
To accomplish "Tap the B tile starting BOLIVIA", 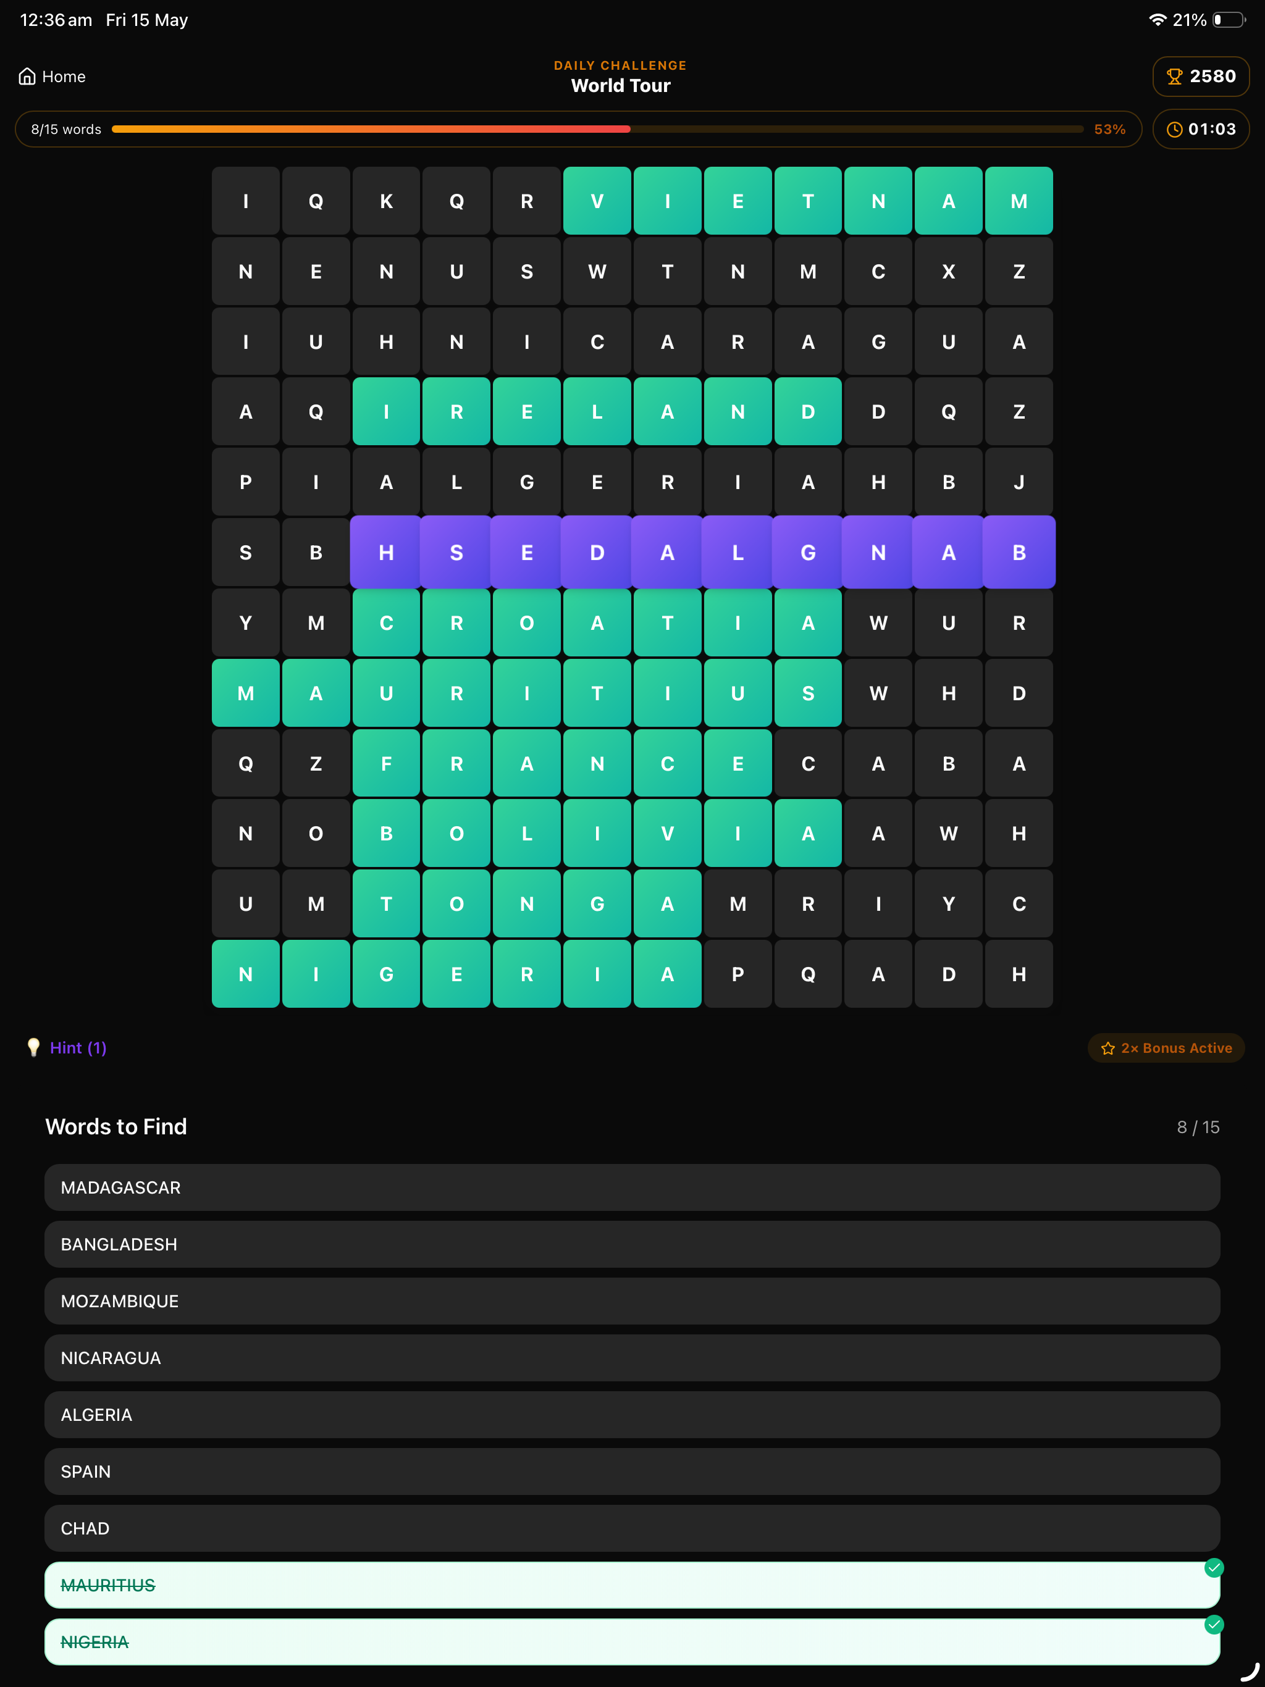I will pos(386,834).
